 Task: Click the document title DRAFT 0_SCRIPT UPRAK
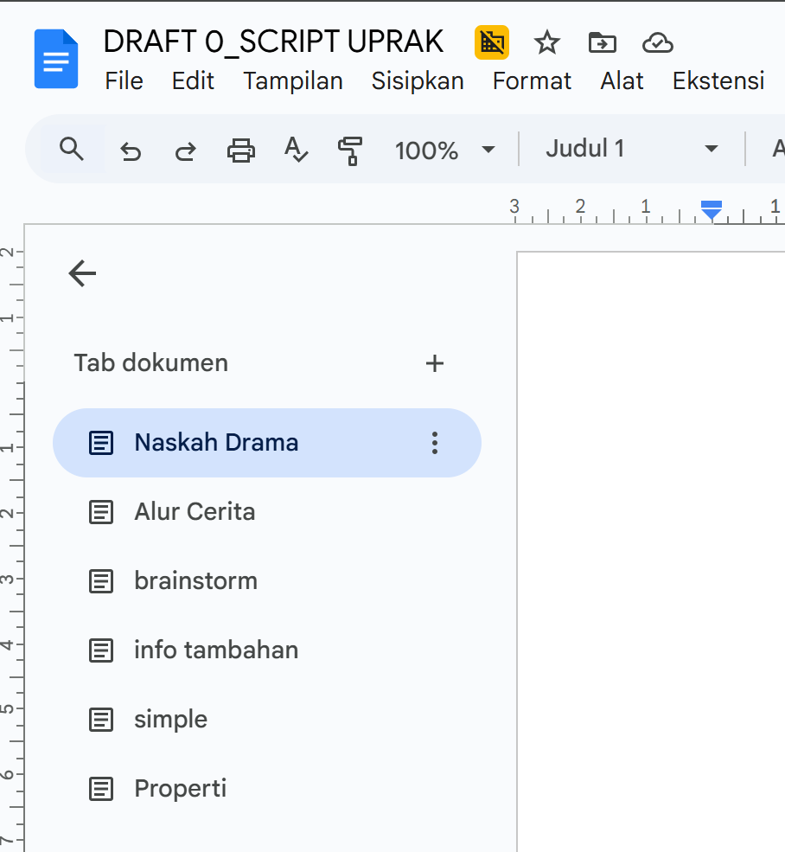pos(273,42)
